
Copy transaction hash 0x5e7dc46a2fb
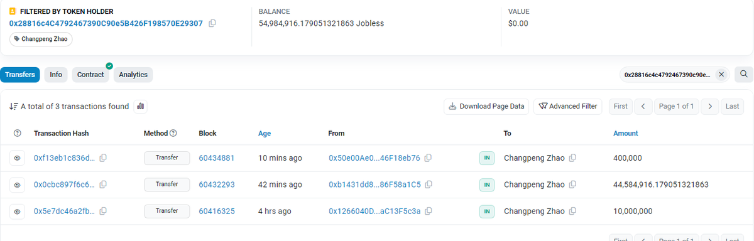[x=103, y=212]
